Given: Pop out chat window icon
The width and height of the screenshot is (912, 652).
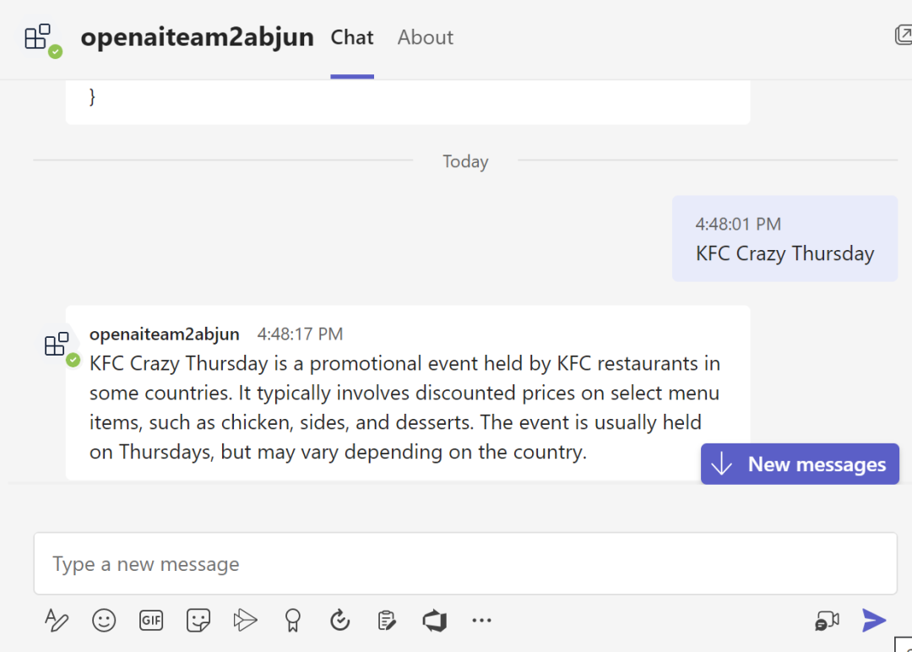Looking at the screenshot, I should pyautogui.click(x=904, y=35).
